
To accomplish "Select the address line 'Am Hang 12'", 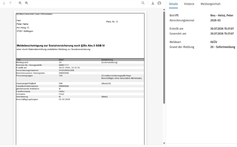I will [23, 28].
